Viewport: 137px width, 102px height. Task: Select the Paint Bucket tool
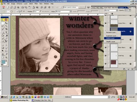[x=3, y=35]
